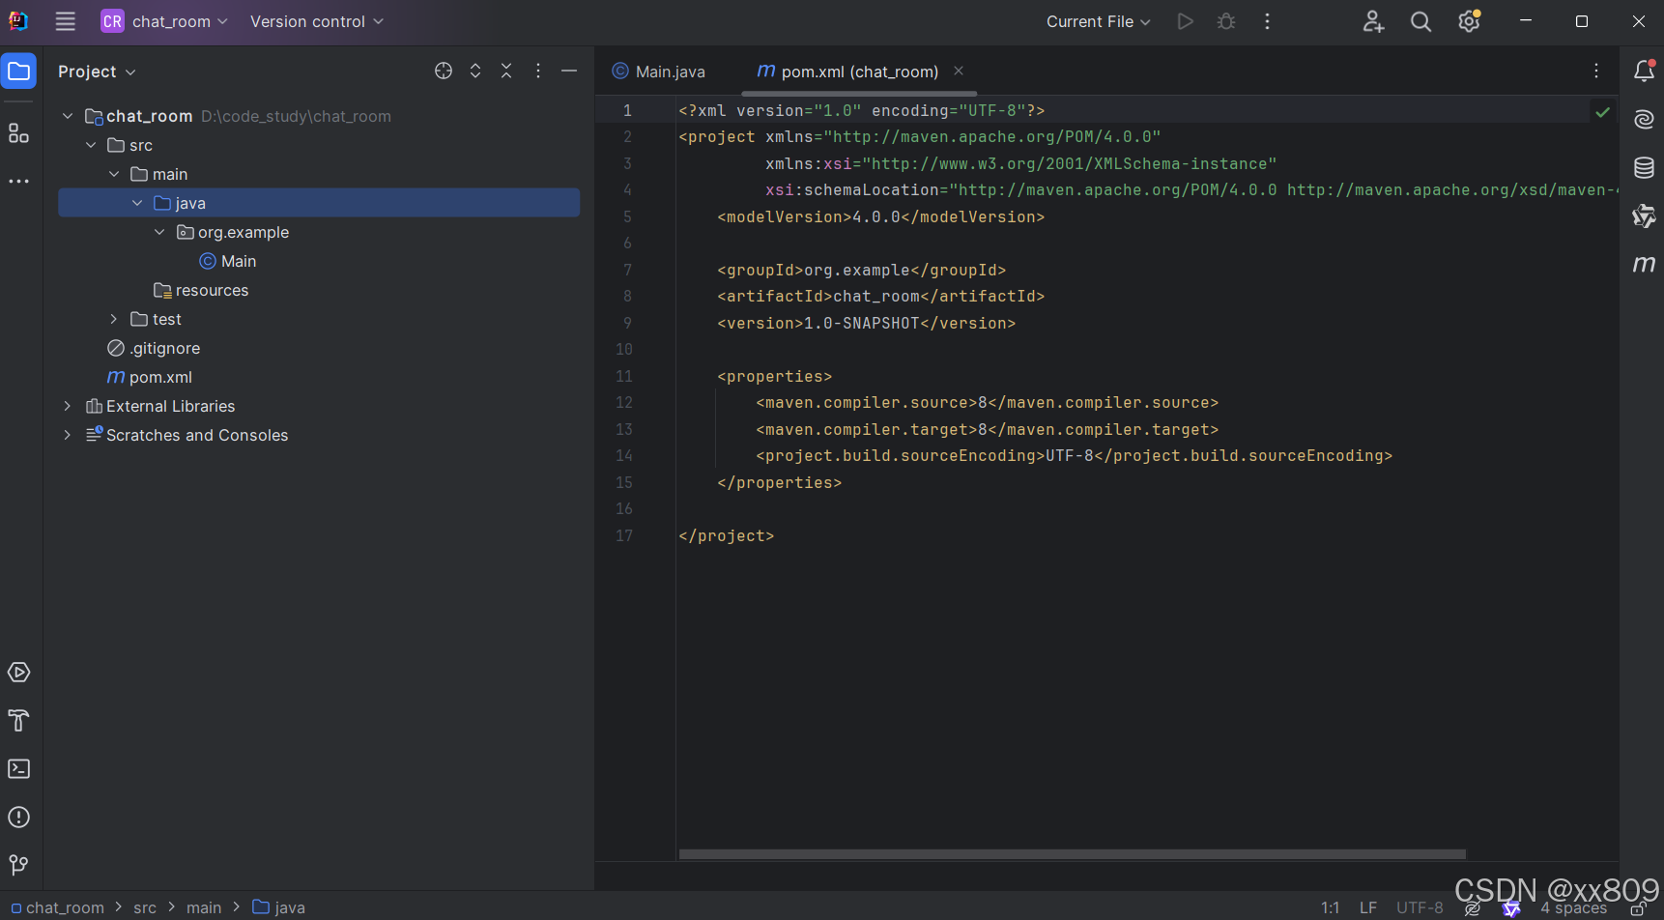
Task: Show more tool windows ellipsis
Action: (x=19, y=181)
